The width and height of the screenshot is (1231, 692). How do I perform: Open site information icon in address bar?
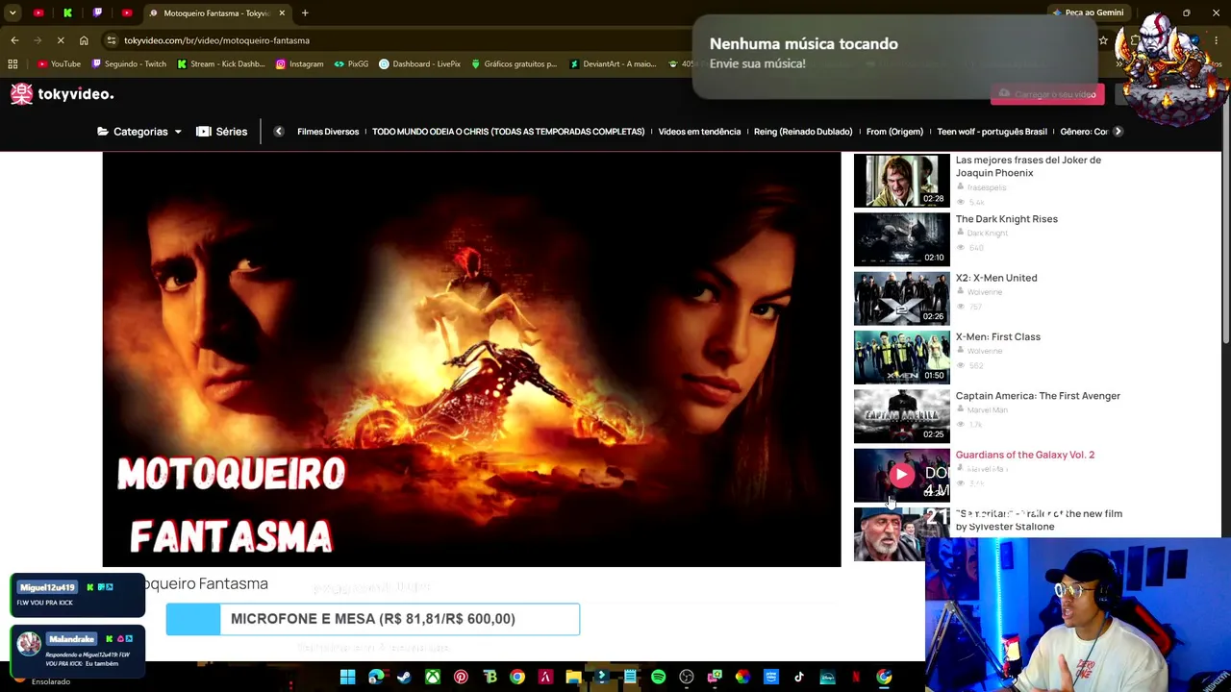click(112, 40)
